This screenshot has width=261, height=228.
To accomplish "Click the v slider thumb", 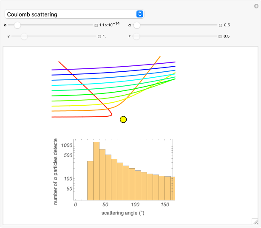I will pos(24,37).
